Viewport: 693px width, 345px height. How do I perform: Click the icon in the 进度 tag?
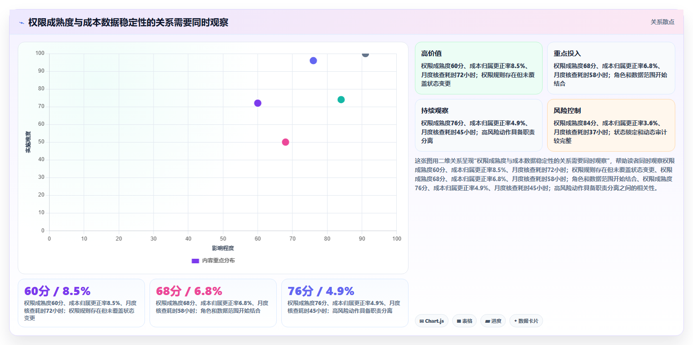[488, 321]
